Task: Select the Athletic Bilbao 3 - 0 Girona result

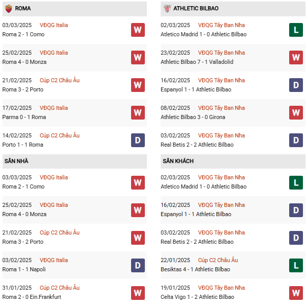Action: coord(193,117)
